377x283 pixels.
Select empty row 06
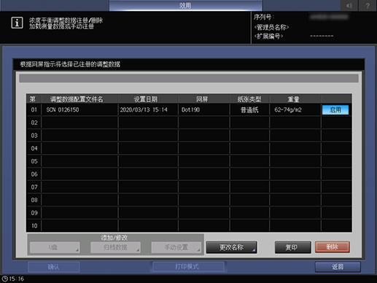pos(189,174)
